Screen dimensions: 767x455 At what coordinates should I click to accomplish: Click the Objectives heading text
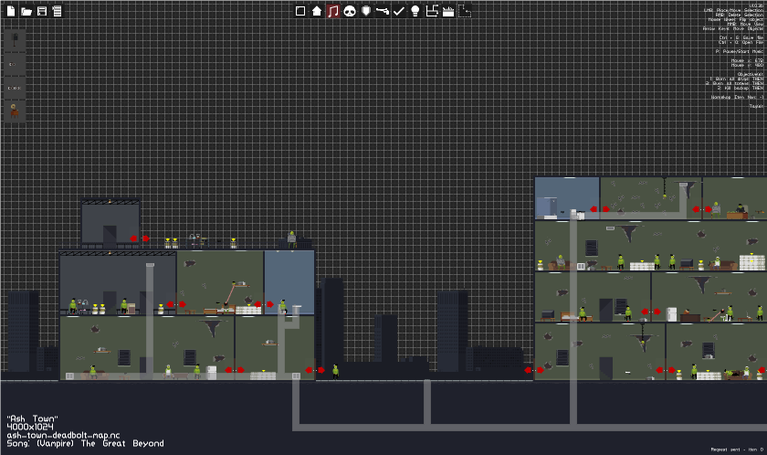tap(751, 74)
